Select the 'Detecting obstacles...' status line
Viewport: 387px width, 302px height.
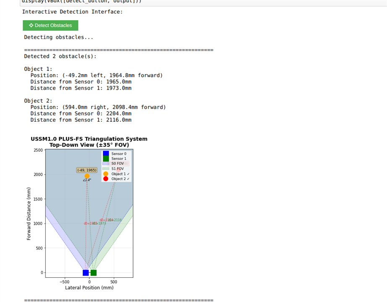pos(58,37)
